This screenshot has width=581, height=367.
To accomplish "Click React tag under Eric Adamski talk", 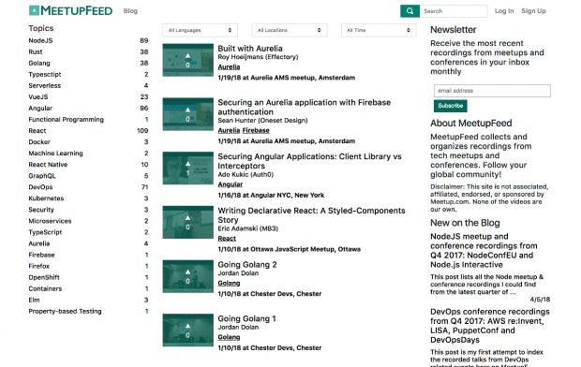I will (x=227, y=239).
